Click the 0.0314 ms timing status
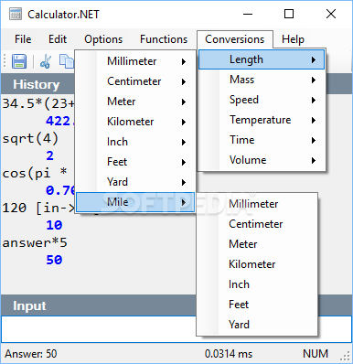The width and height of the screenshot is (353, 364). pos(229,354)
